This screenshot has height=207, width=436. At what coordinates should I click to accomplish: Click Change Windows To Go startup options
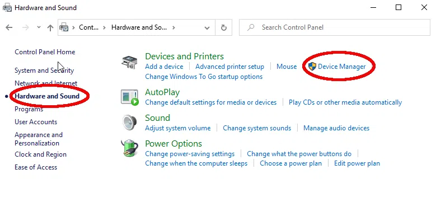pyautogui.click(x=204, y=77)
